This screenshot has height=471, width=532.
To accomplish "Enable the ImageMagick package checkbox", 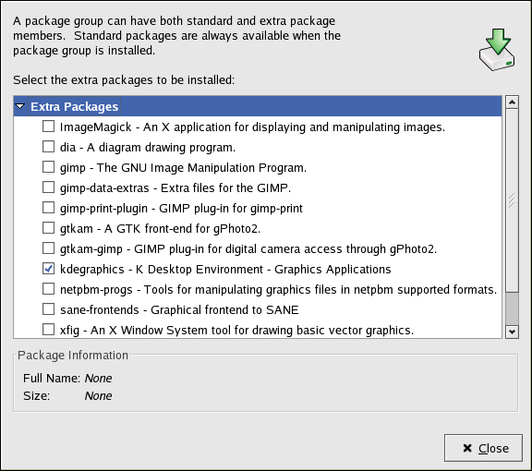I will coord(49,127).
